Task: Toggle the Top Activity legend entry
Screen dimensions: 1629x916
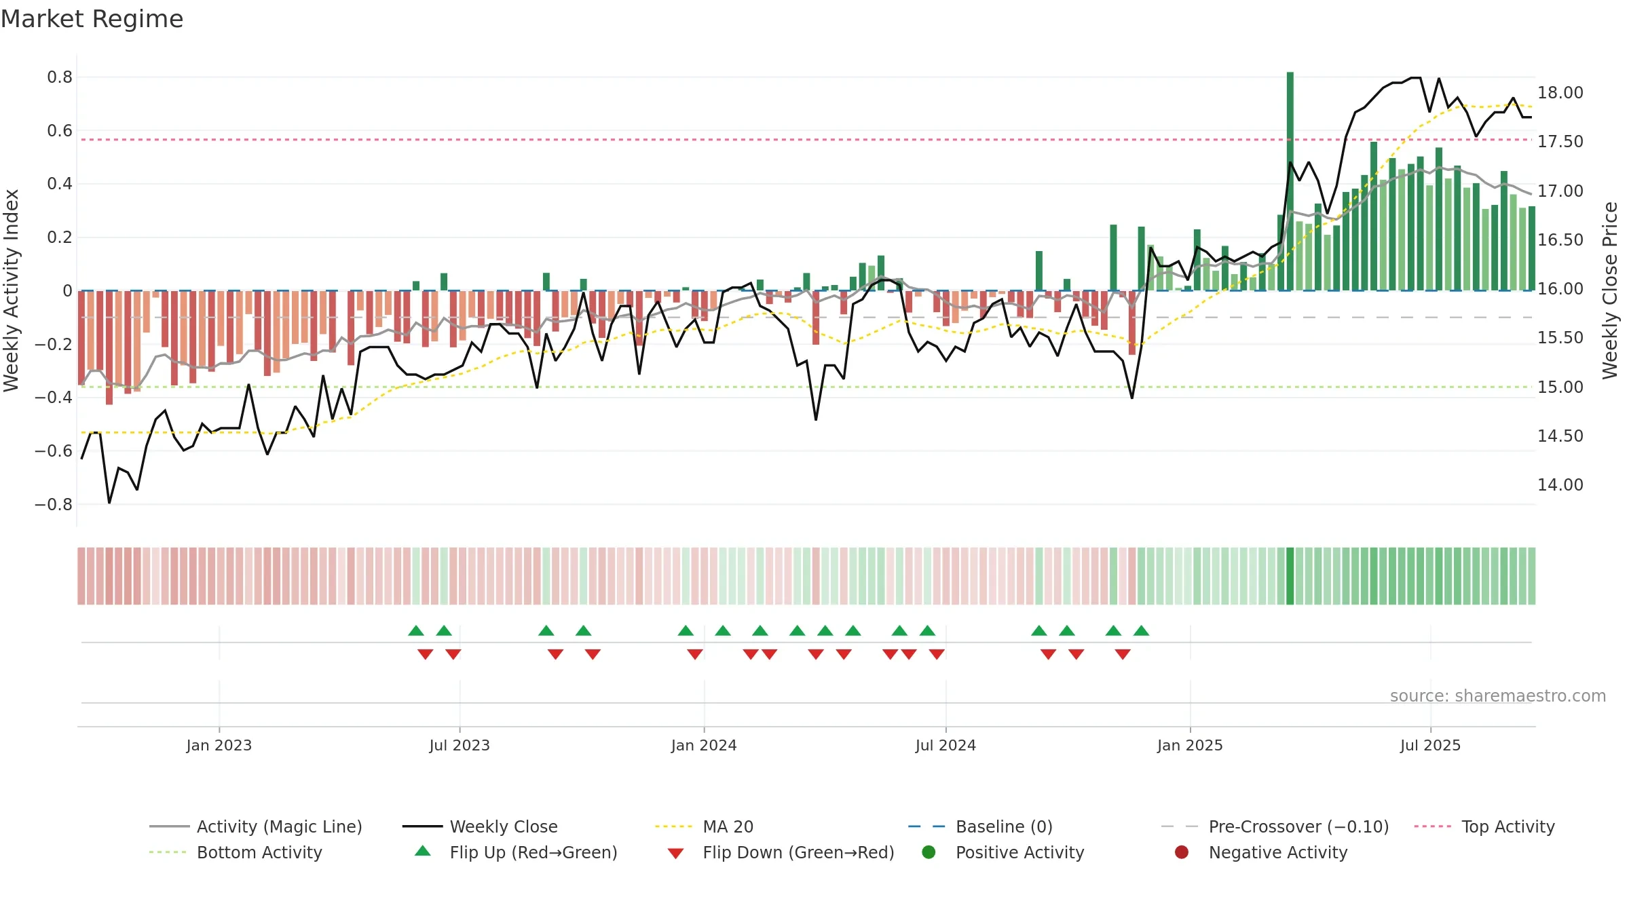Action: (1484, 826)
